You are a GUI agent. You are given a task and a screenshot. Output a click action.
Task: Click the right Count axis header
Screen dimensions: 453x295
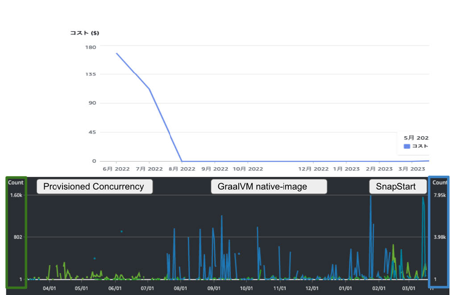(x=439, y=182)
